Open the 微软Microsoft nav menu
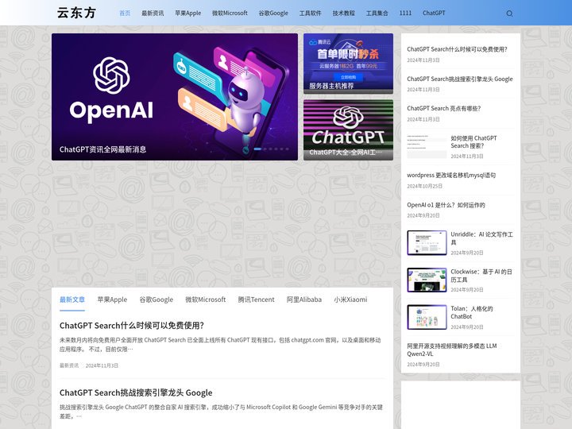Viewport: 572px width, 429px height. (230, 14)
